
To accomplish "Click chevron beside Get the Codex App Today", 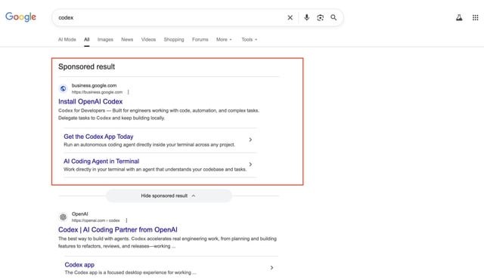I will pos(250,140).
